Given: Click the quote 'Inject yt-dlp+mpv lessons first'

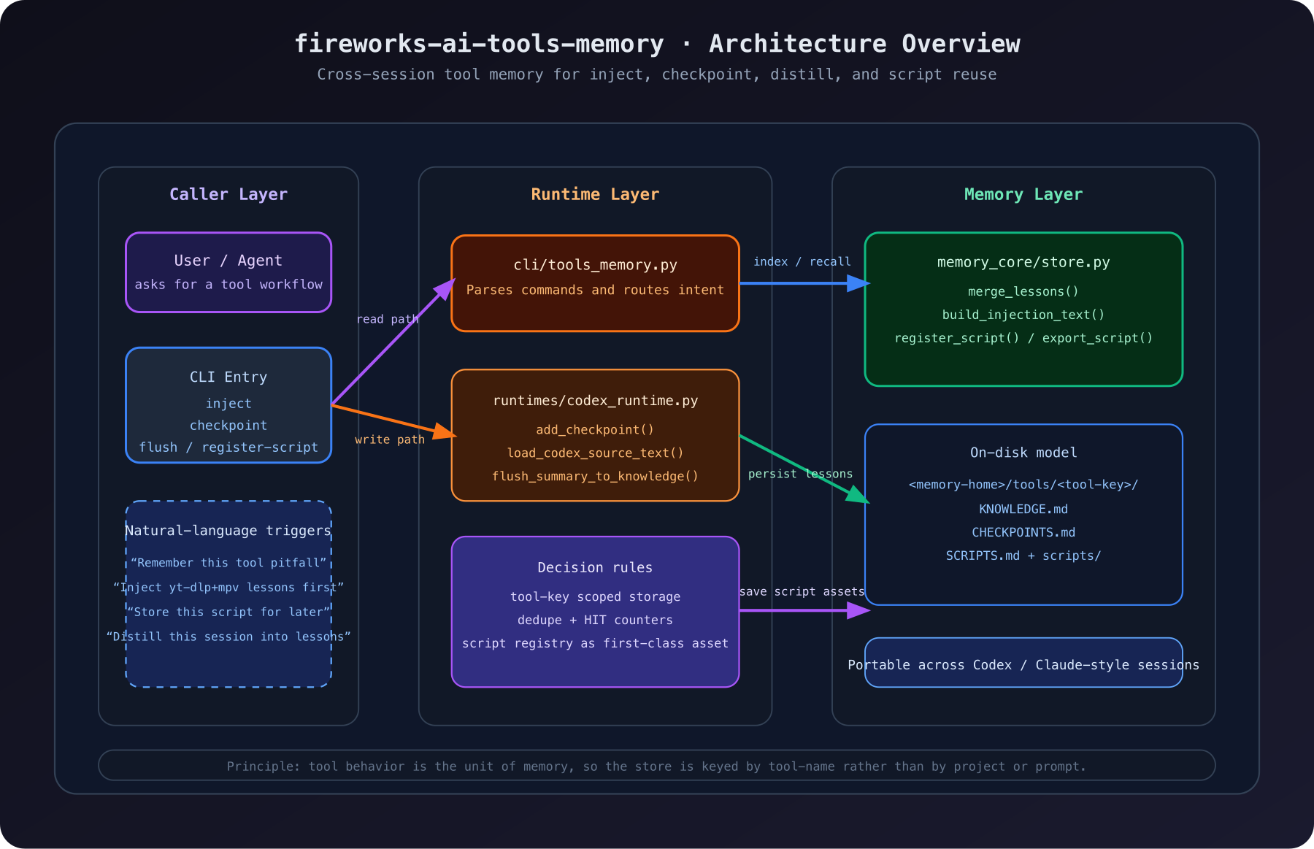Looking at the screenshot, I should [228, 588].
